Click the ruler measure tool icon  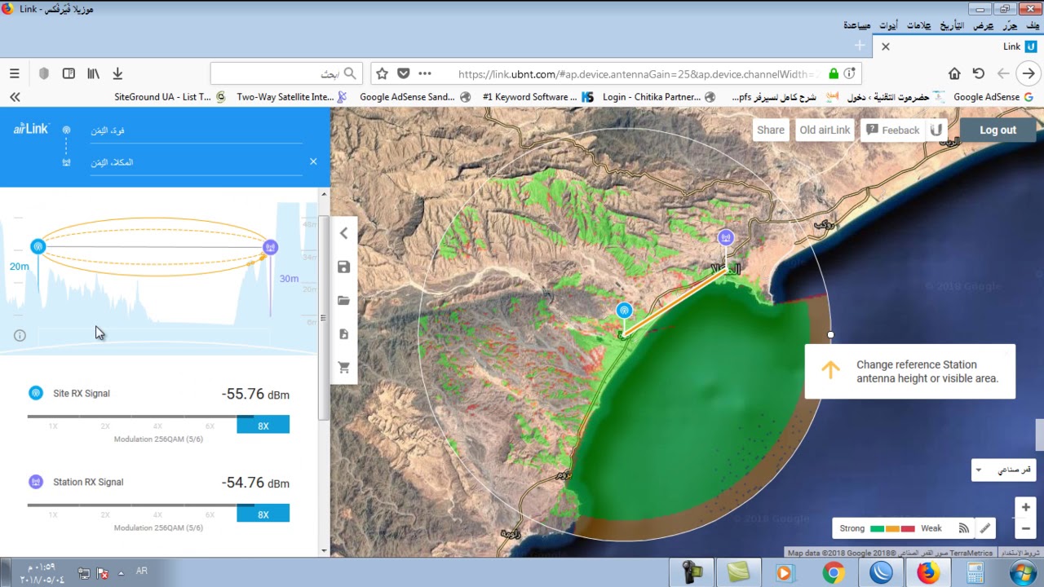point(985,528)
